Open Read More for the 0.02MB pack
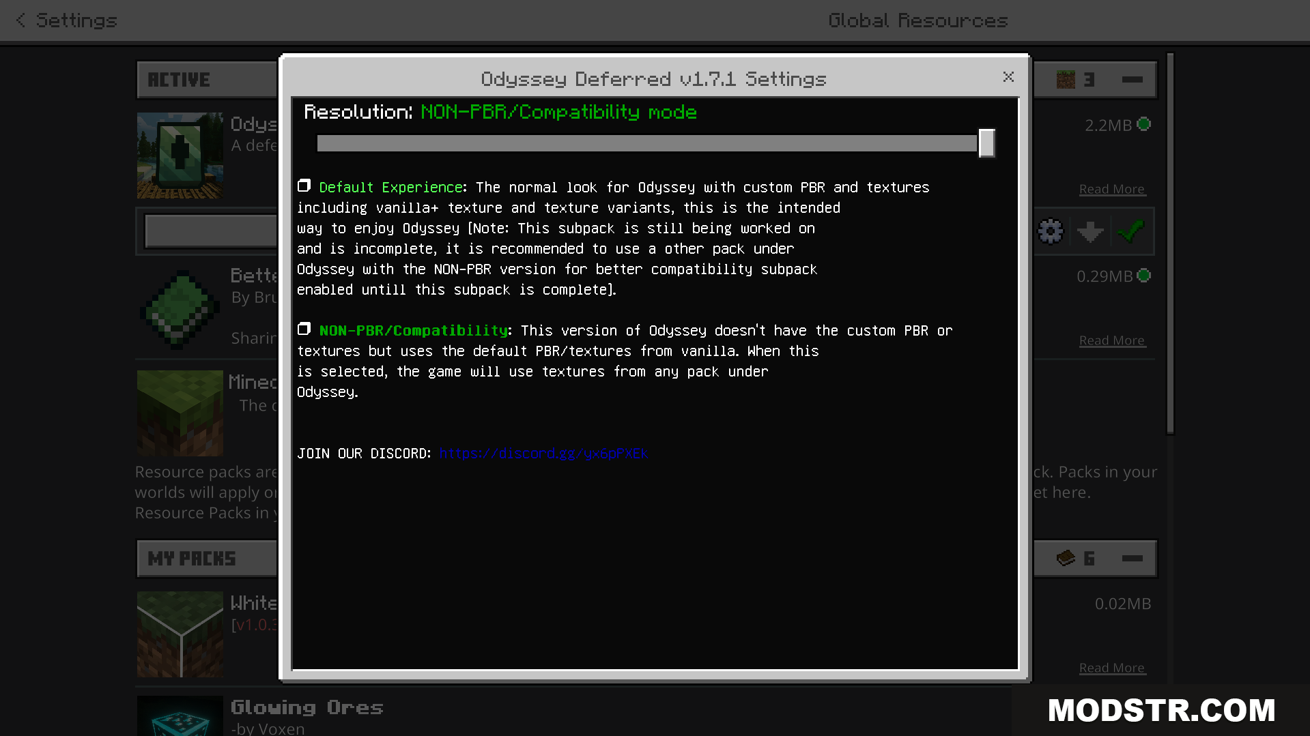Image resolution: width=1310 pixels, height=736 pixels. click(x=1112, y=668)
